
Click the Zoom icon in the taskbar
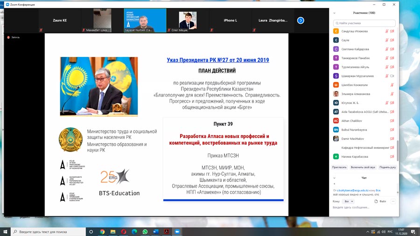(177, 231)
